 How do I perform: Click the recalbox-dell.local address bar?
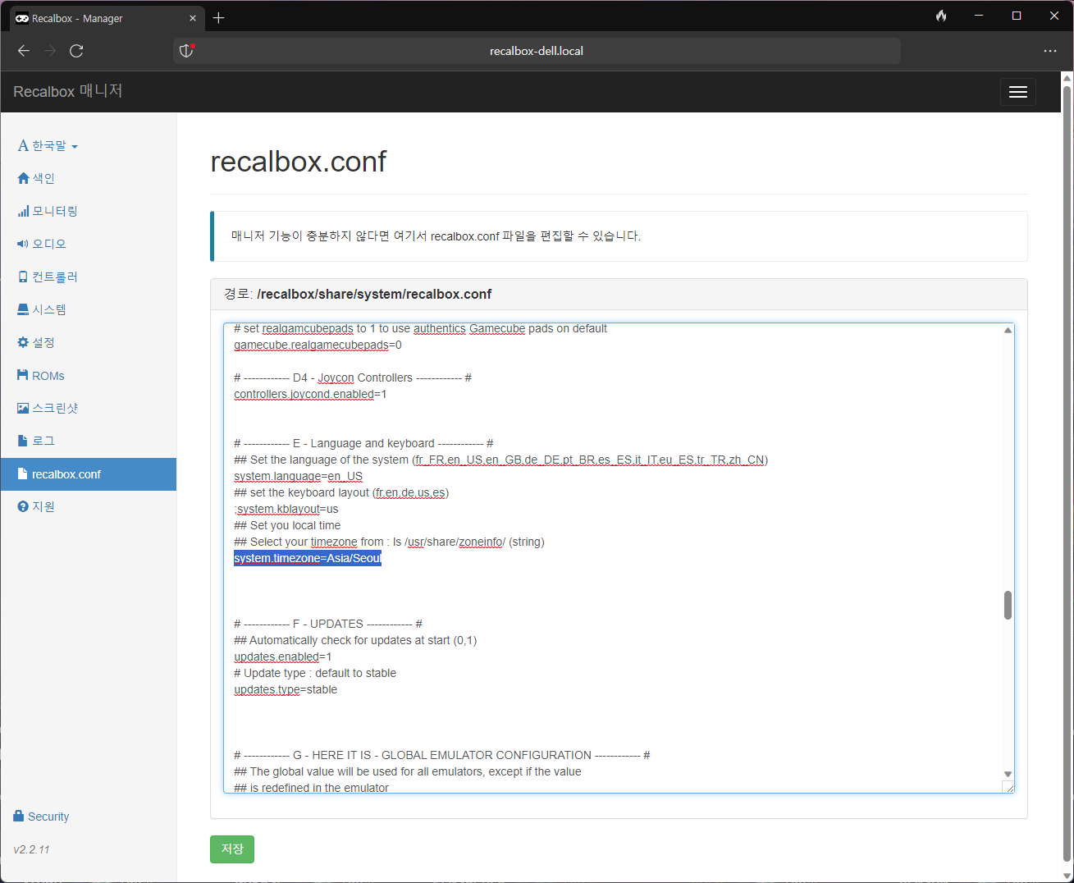537,51
